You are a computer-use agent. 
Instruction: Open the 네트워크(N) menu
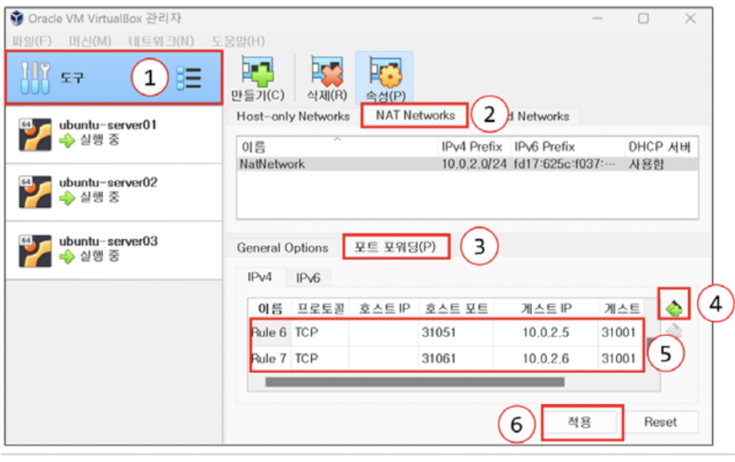pyautogui.click(x=161, y=41)
